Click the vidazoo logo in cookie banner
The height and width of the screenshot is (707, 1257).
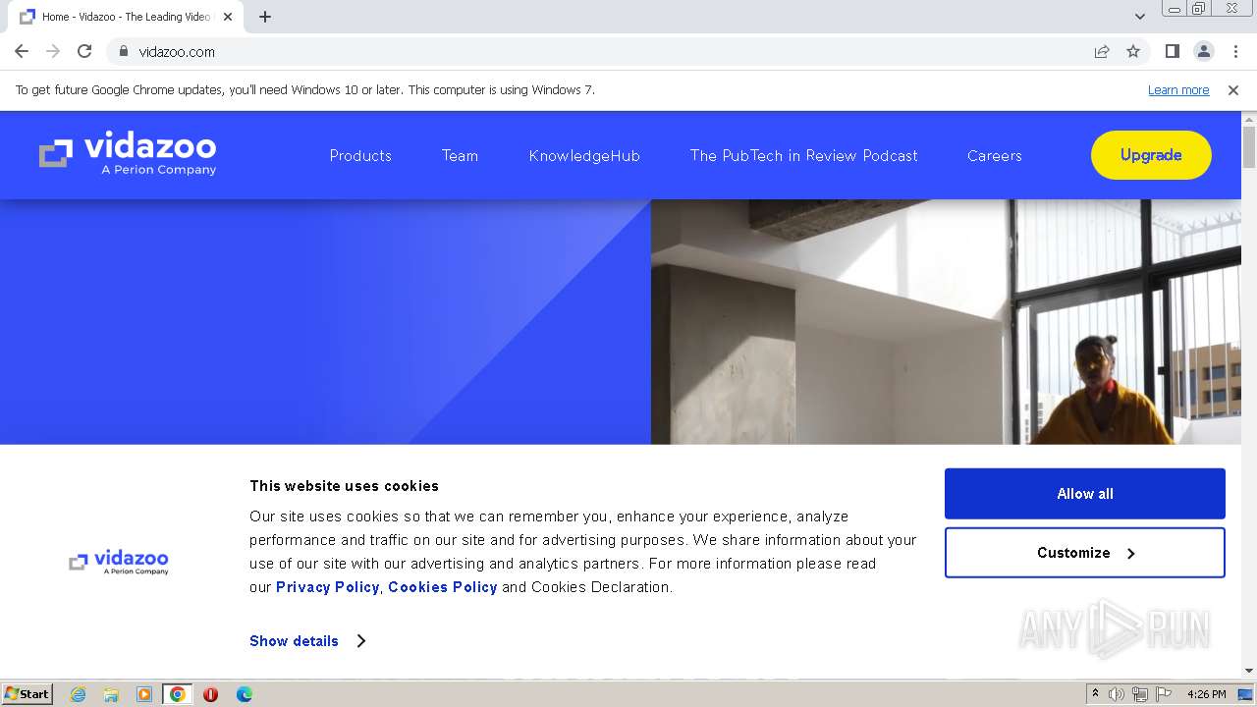(119, 562)
